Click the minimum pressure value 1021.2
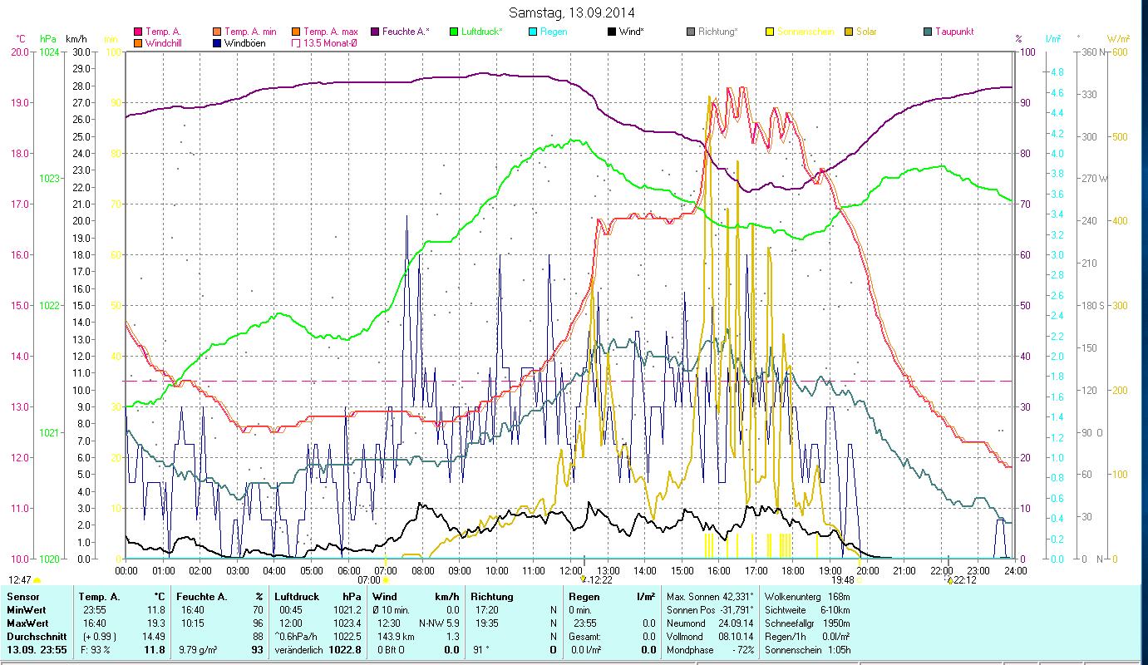Screen dimensions: 1148x665 346,609
